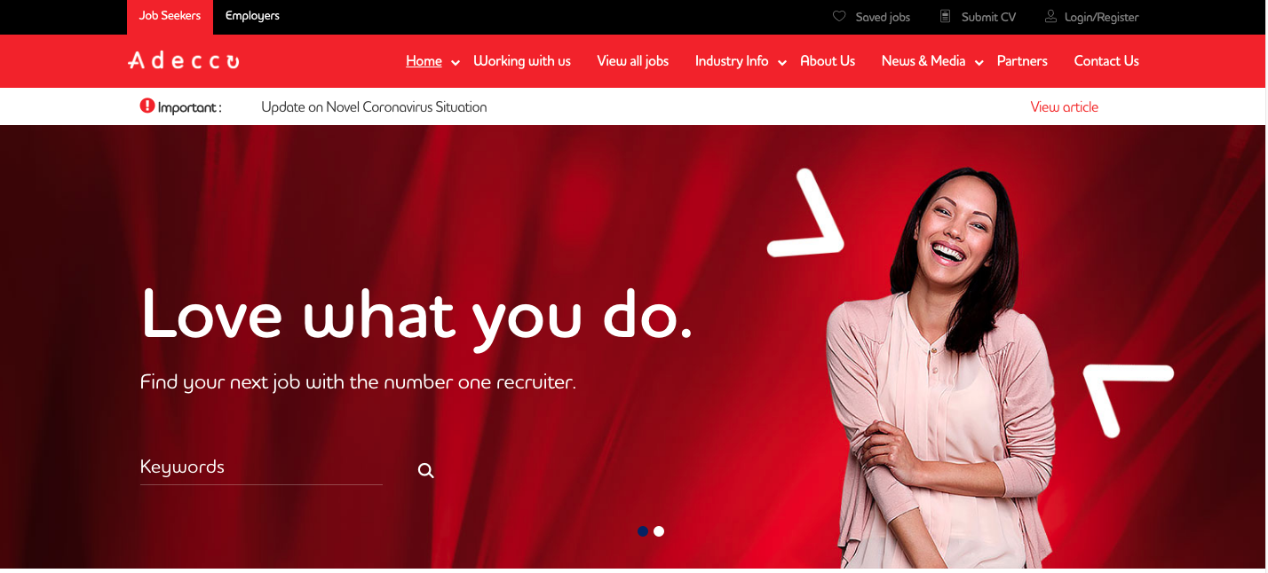Click the Coronavirus Situation update text
The image size is (1268, 573).
pos(374,106)
